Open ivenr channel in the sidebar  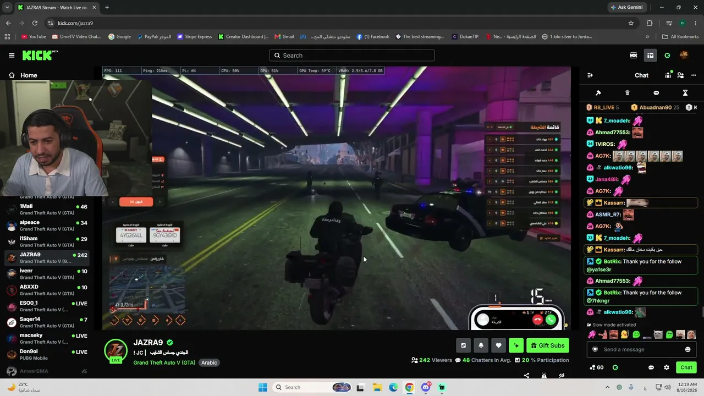[47, 274]
